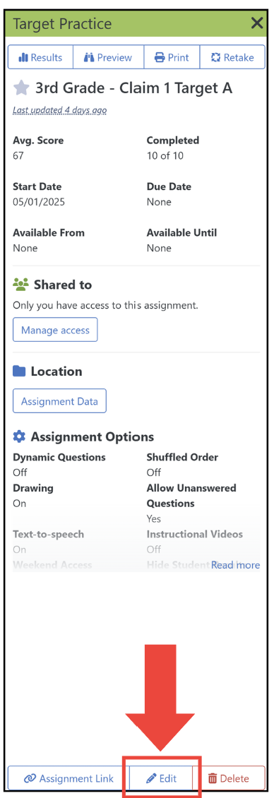Viewport: 274px width, 798px height.
Task: Click the Print printer icon
Action: (160, 57)
